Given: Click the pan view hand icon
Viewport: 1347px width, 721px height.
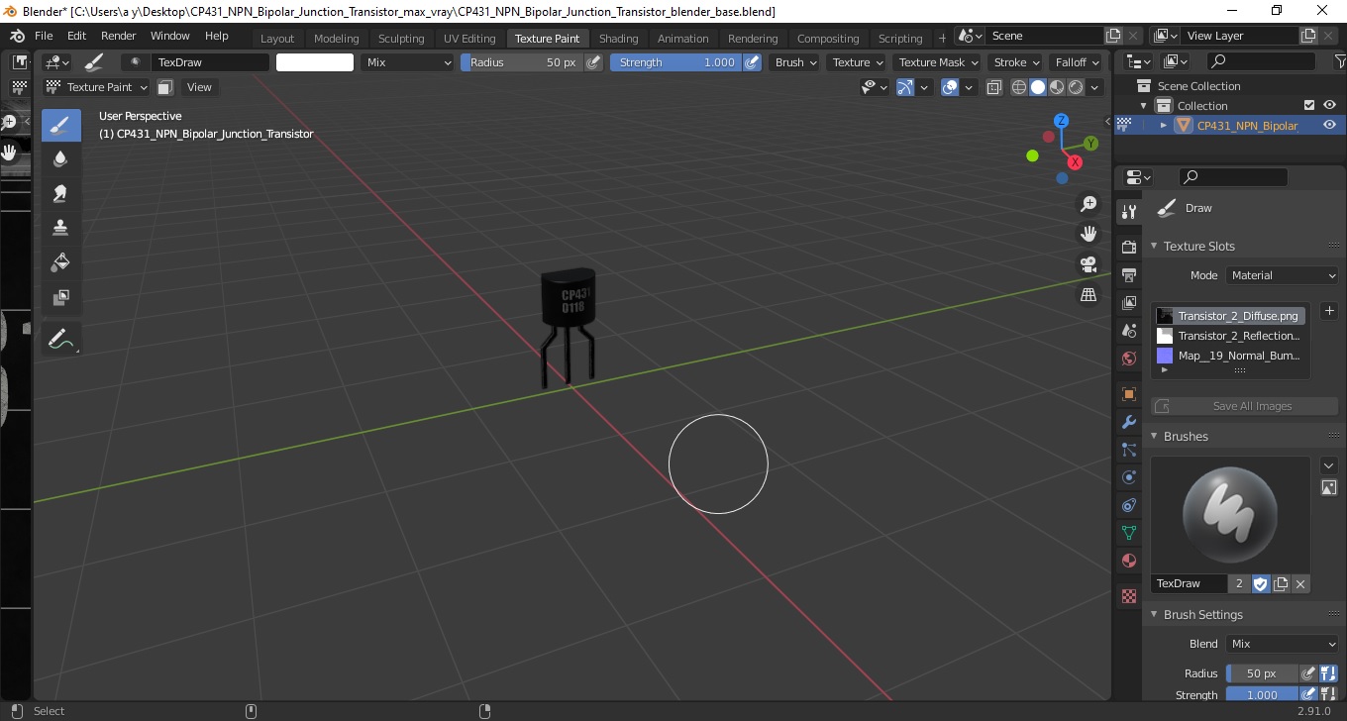Looking at the screenshot, I should (x=1088, y=234).
